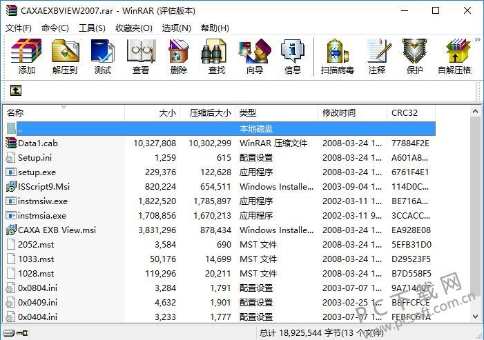The width and height of the screenshot is (484, 340).
Task: Click the Data1.cab file icon
Action: pyautogui.click(x=11, y=143)
